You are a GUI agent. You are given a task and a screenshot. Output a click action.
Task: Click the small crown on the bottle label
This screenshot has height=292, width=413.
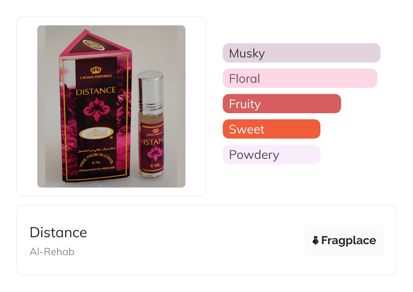click(155, 131)
